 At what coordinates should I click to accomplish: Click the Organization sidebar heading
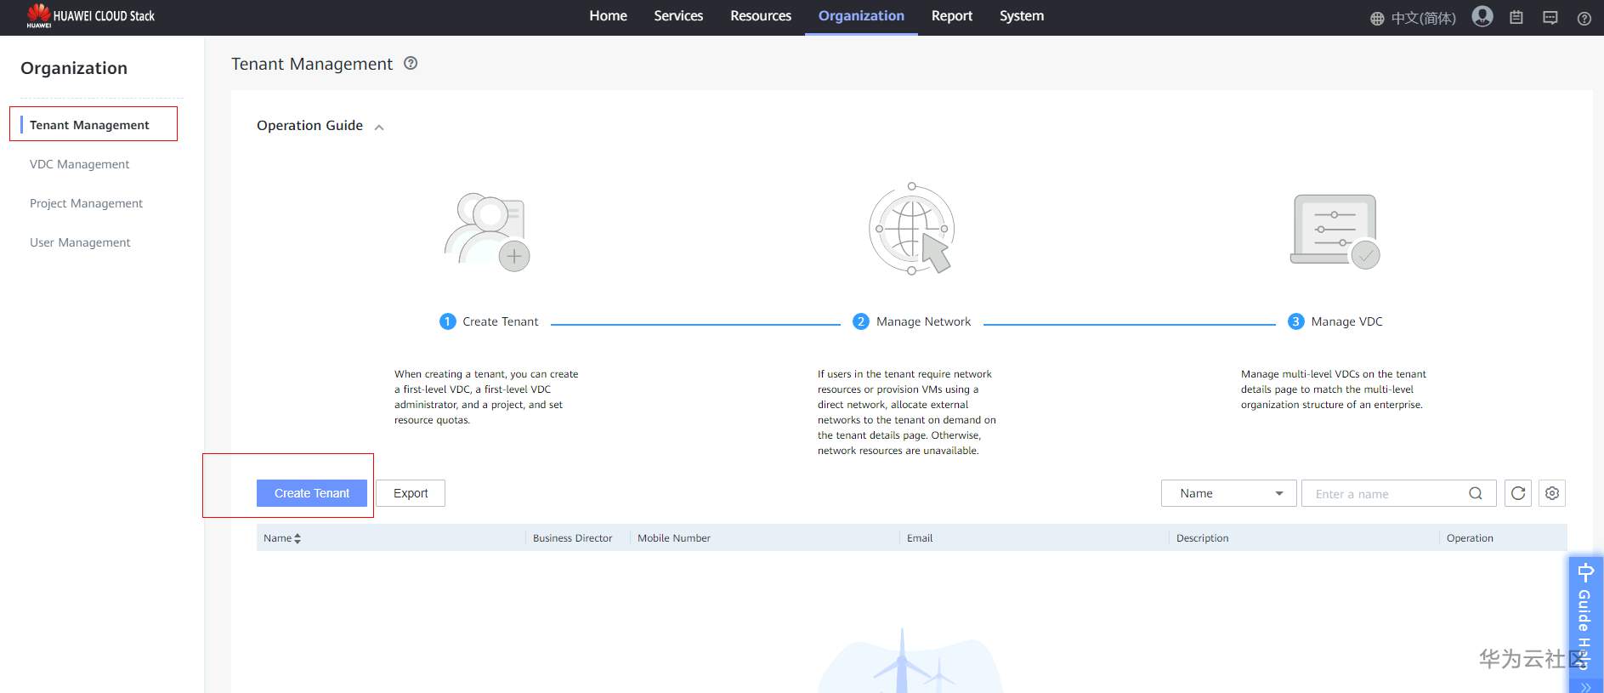pos(74,68)
